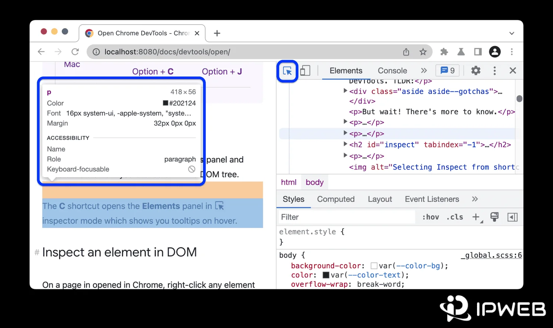
Task: Reload the page
Action: click(x=75, y=52)
